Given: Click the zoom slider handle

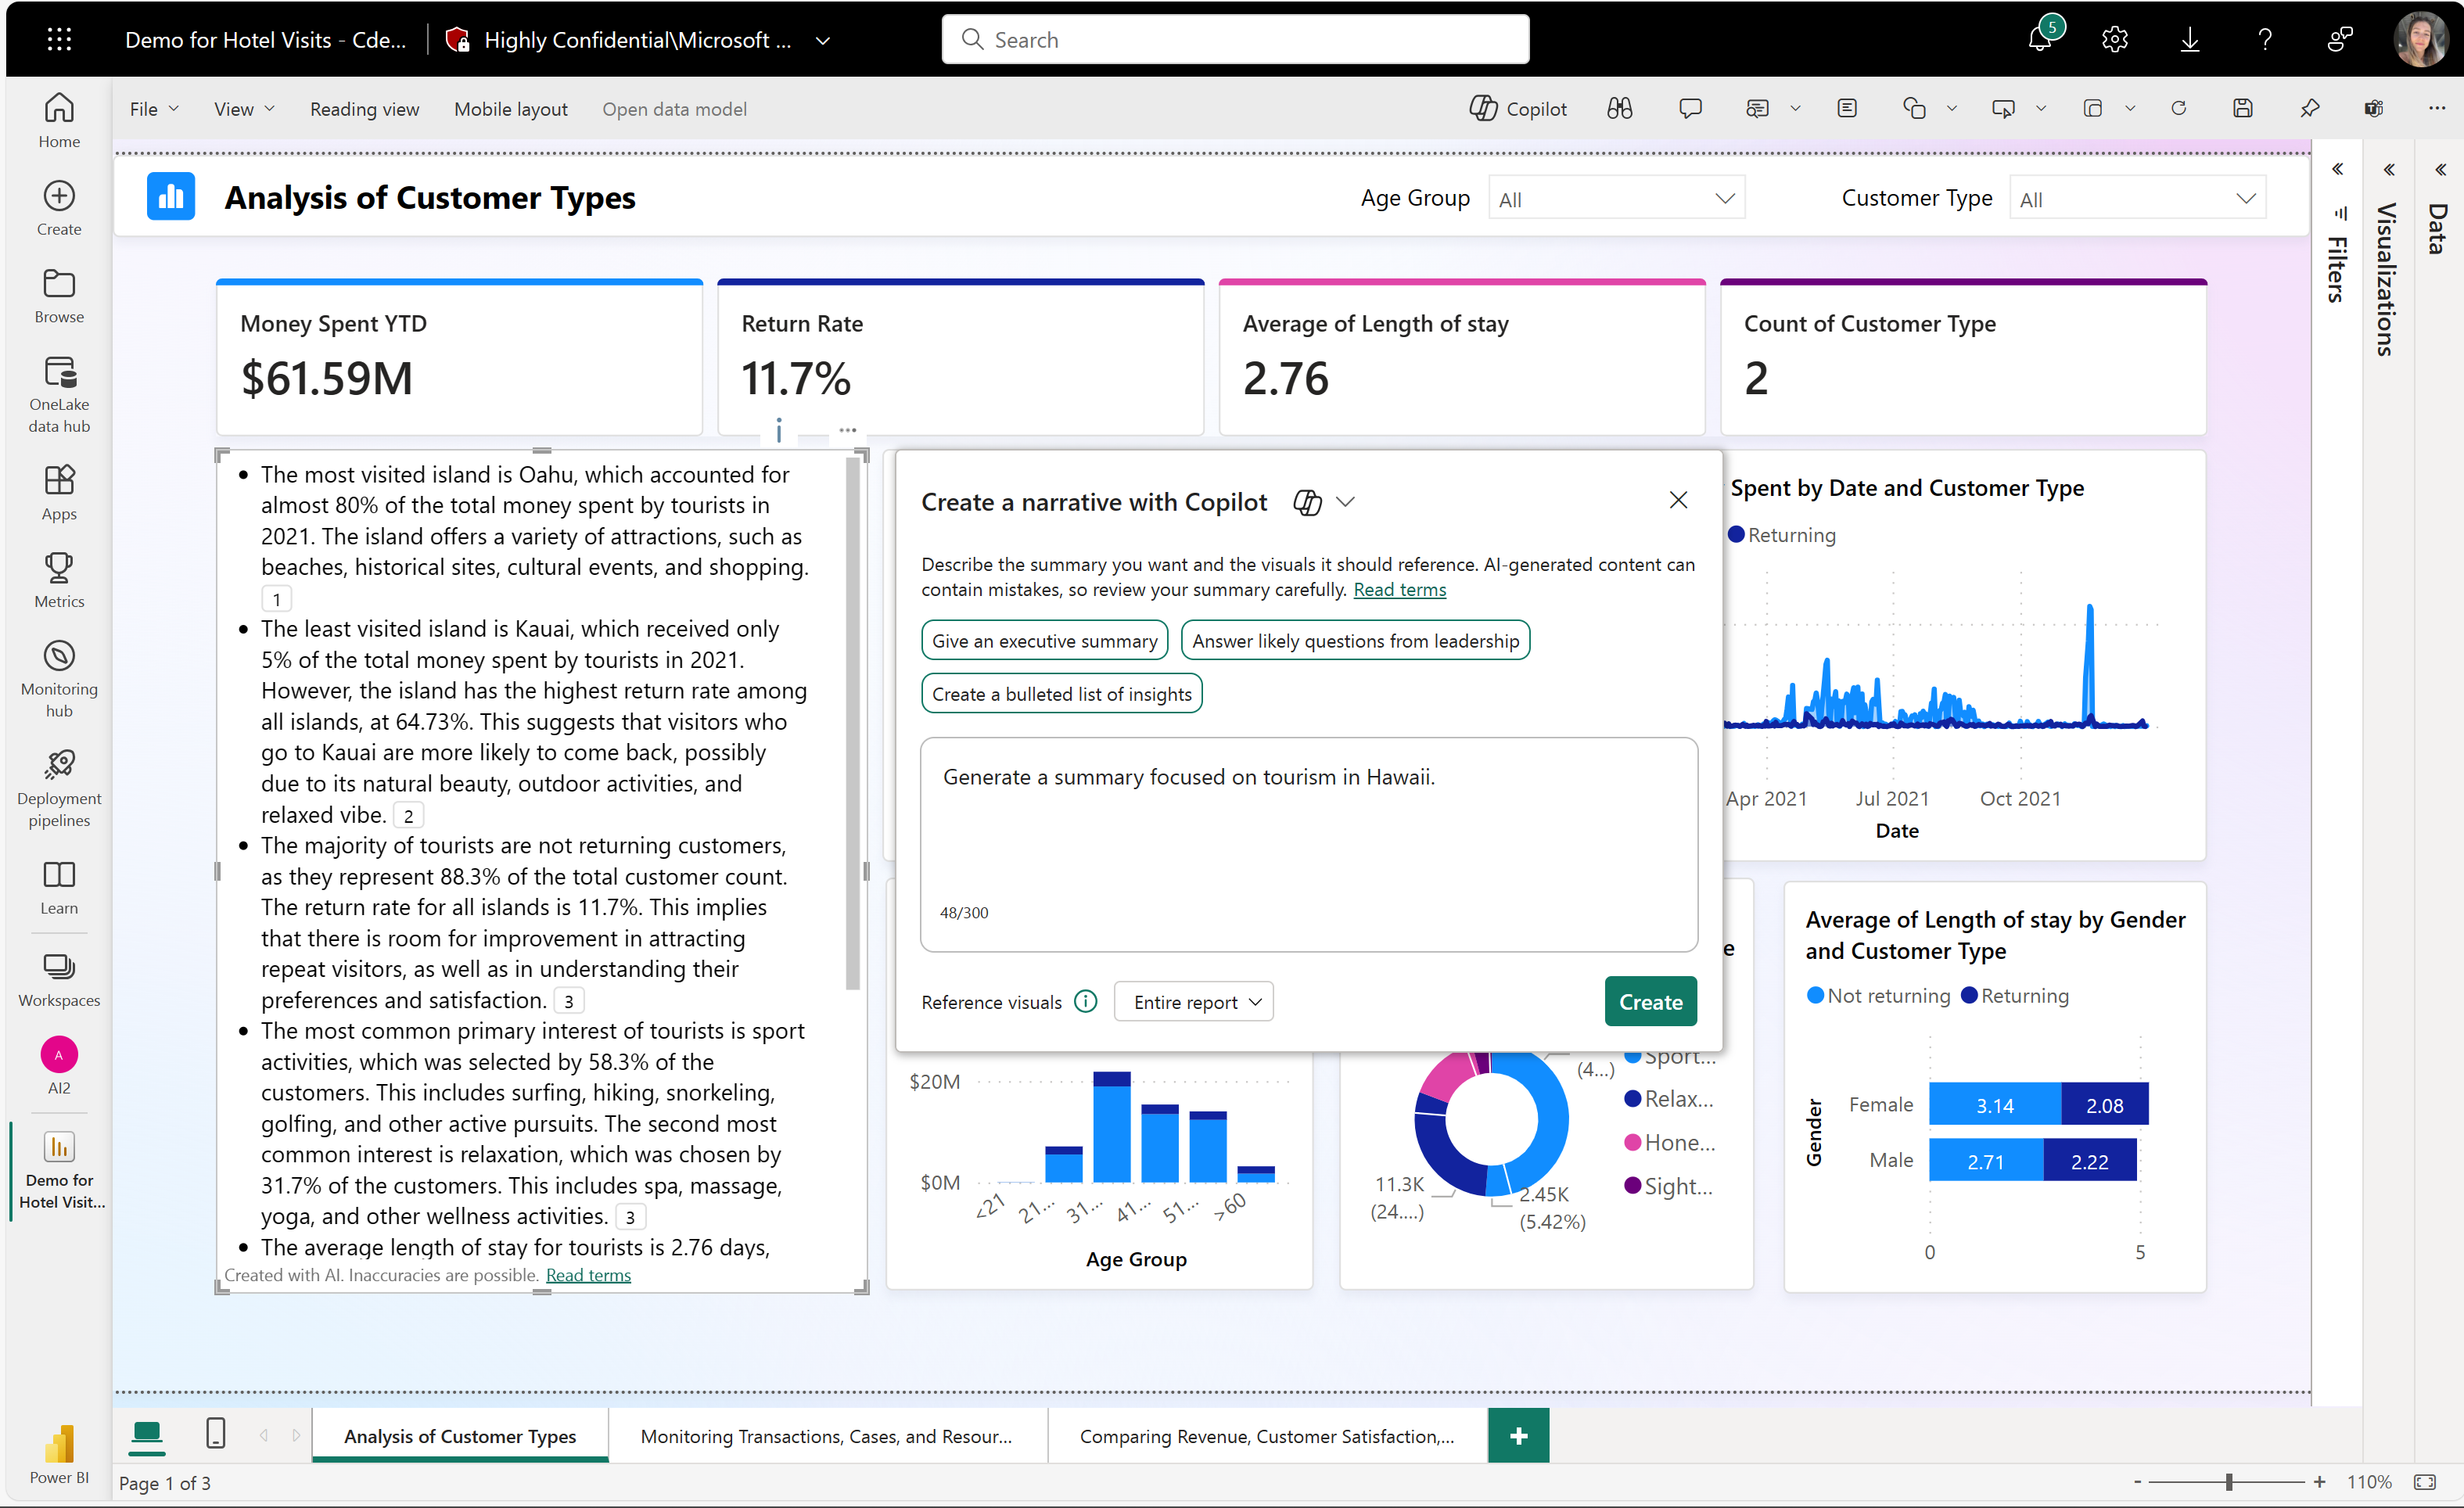Looking at the screenshot, I should pyautogui.click(x=2229, y=1482).
